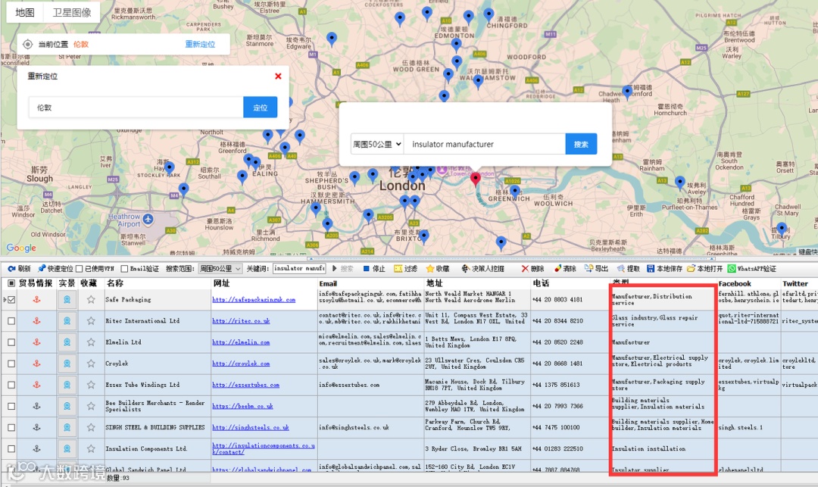Click the insulator manufacturer search field on the map
The image size is (818, 487).
(485, 144)
